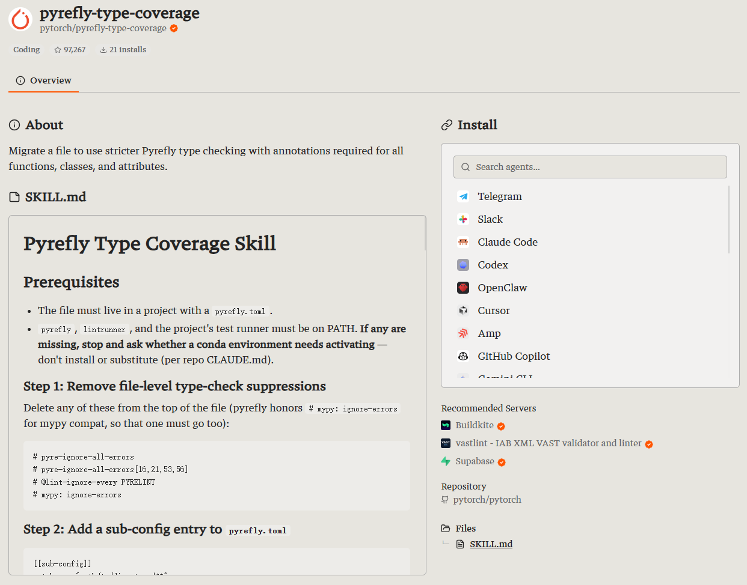Click the verified badge beside pytorch/pyrefly-type-coverage
This screenshot has width=747, height=585.
click(174, 28)
